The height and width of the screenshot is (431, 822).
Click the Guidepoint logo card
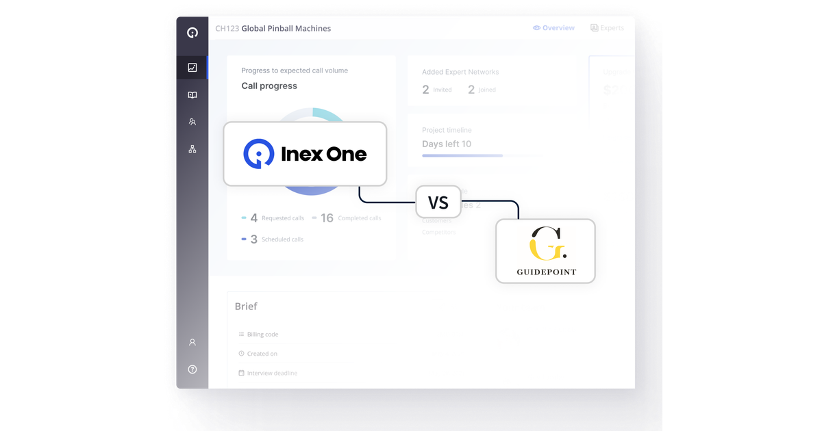545,250
